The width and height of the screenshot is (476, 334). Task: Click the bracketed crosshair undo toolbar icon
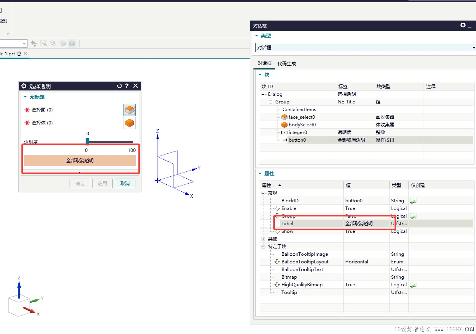[43, 44]
